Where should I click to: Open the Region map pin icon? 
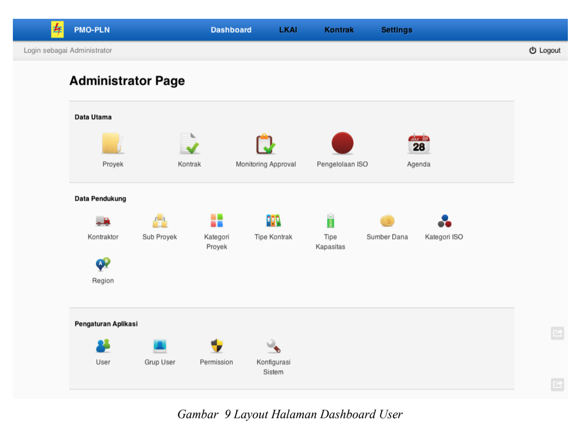click(103, 265)
